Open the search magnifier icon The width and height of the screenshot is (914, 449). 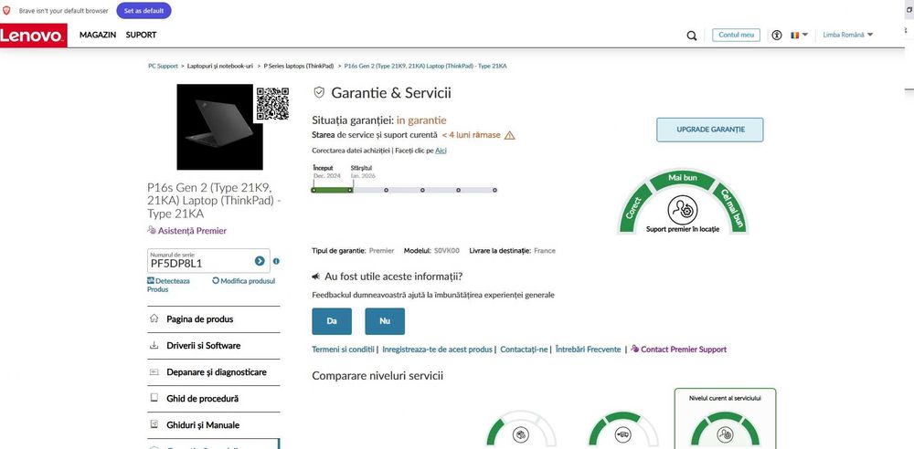[691, 36]
